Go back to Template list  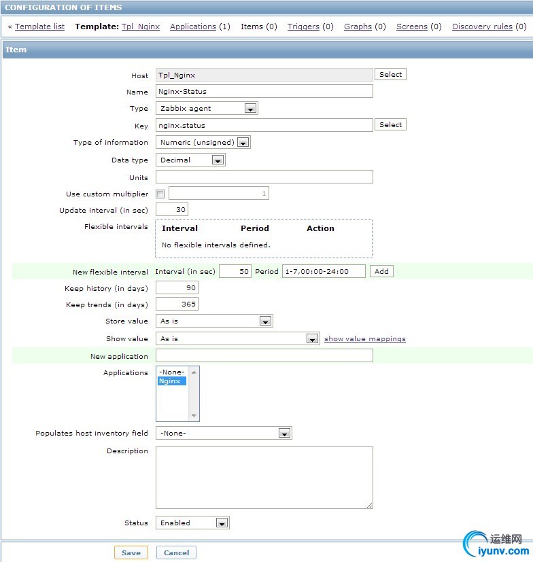[39, 27]
